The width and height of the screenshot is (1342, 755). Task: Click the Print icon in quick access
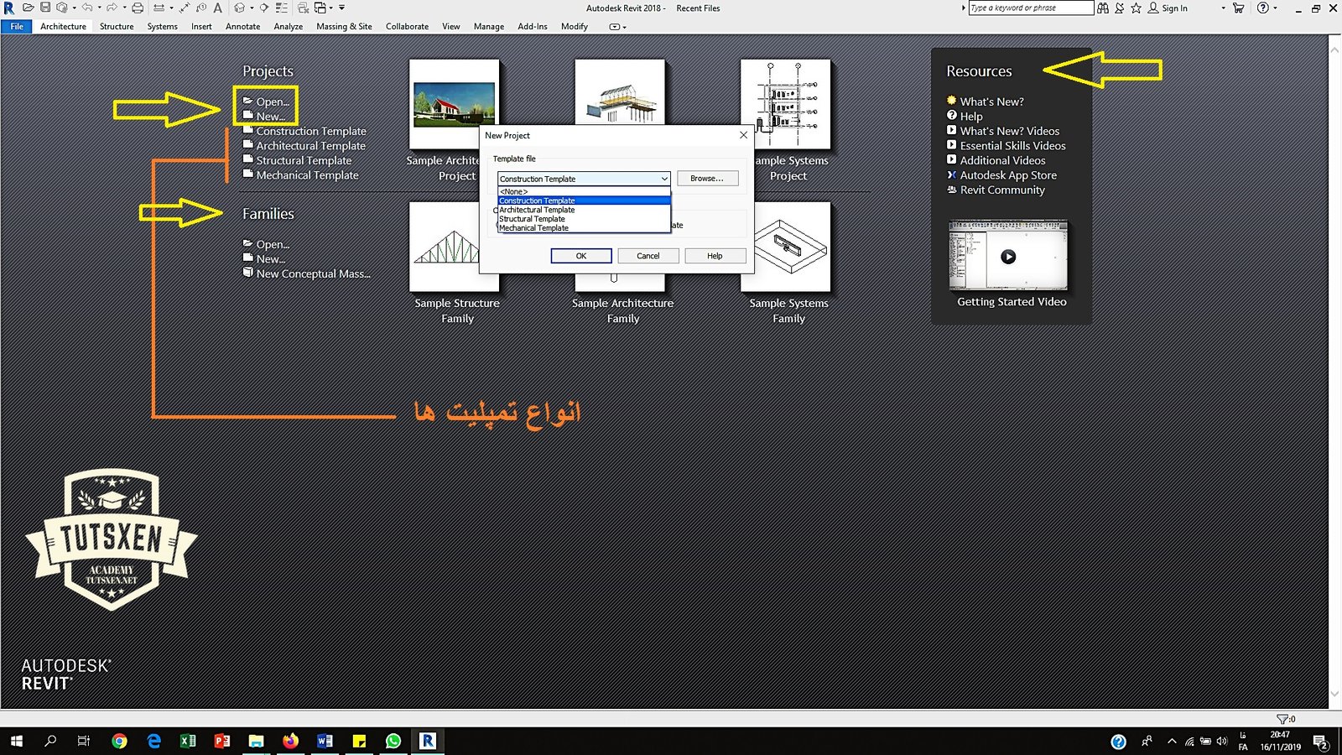[138, 8]
